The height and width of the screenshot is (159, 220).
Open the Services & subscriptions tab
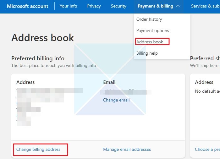(x=206, y=6)
